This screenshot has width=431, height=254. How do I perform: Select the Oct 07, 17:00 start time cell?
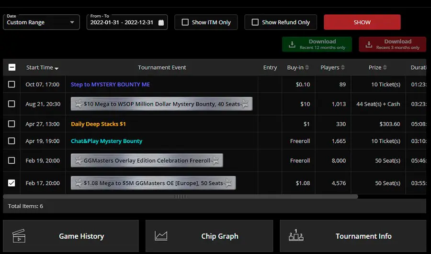point(42,85)
